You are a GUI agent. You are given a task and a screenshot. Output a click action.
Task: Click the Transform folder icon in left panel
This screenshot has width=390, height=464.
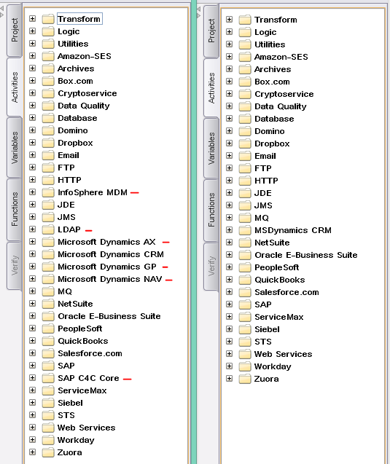tap(48, 19)
